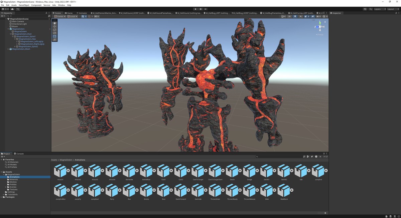Toggle the Inspector lock icon
The image size is (401, 218).
tap(396, 13)
